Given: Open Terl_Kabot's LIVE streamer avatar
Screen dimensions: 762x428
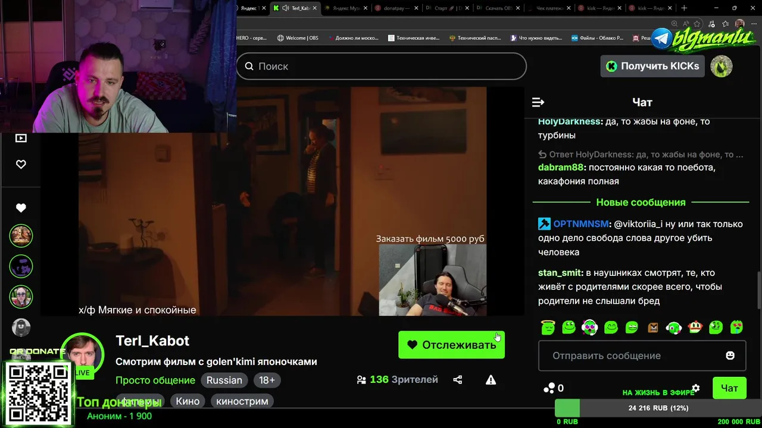Looking at the screenshot, I should [83, 355].
